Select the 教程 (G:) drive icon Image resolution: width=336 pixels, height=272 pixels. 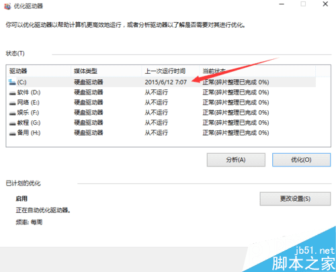point(12,123)
